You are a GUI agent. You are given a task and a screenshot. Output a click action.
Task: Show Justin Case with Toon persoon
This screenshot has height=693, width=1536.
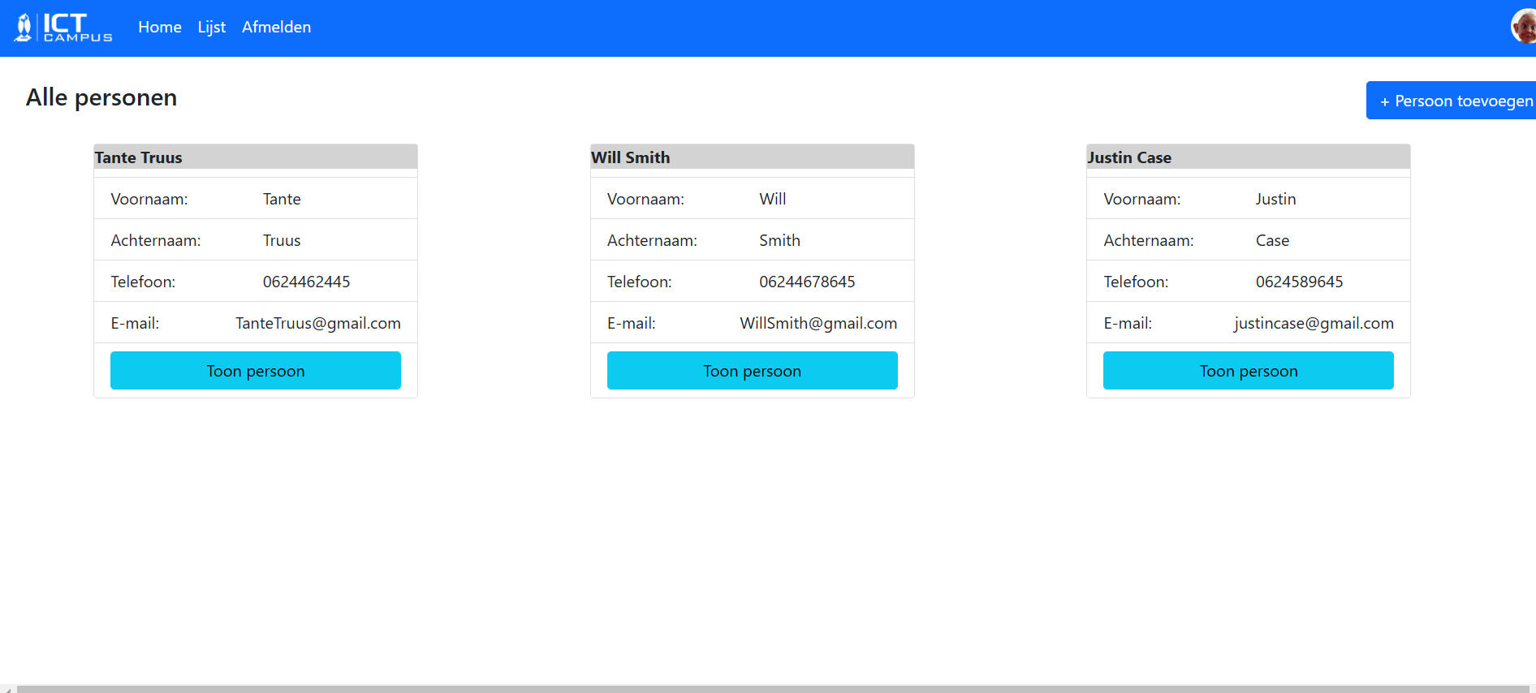[x=1248, y=371]
